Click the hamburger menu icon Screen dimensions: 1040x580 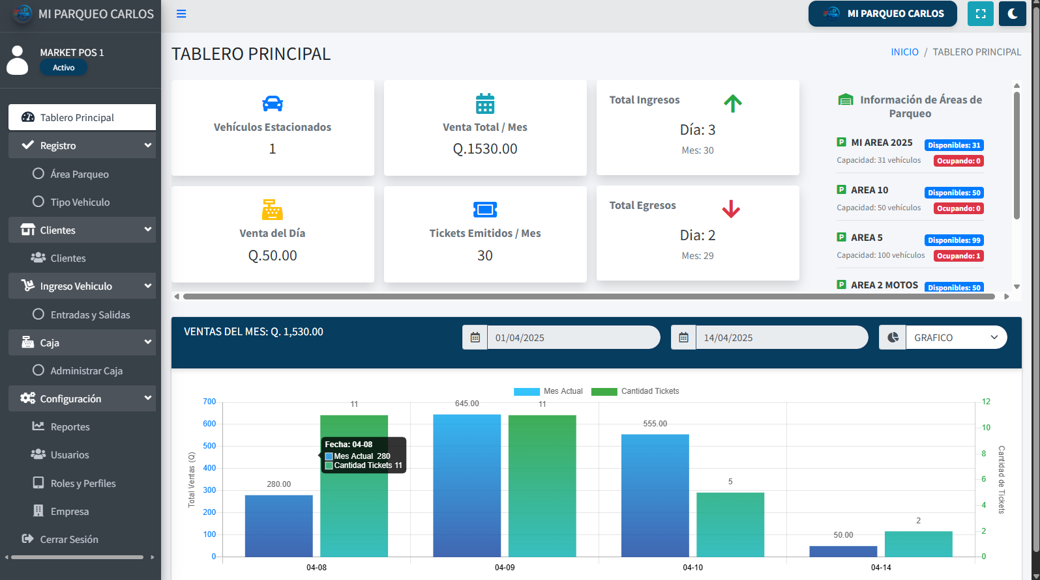pos(181,14)
